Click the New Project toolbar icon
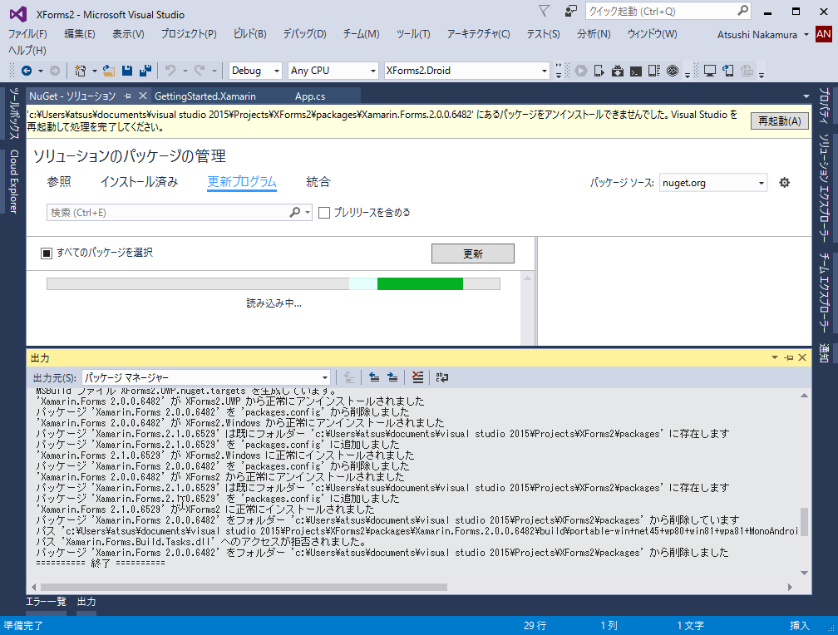Image resolution: width=838 pixels, height=635 pixels. 80,71
